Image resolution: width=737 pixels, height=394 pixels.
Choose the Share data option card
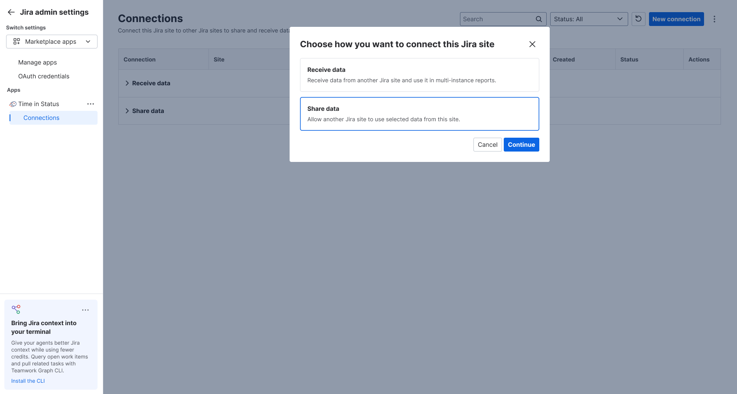[420, 114]
